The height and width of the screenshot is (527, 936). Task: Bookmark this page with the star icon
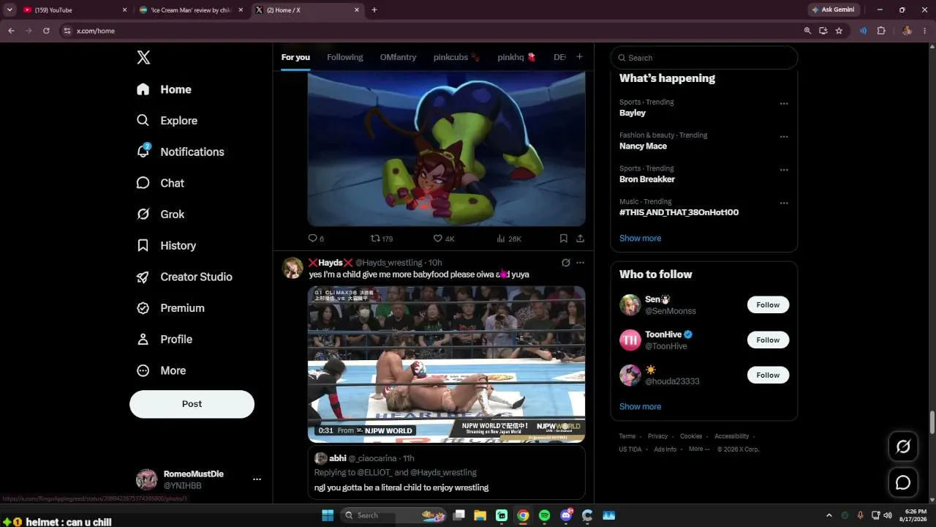[x=839, y=31]
